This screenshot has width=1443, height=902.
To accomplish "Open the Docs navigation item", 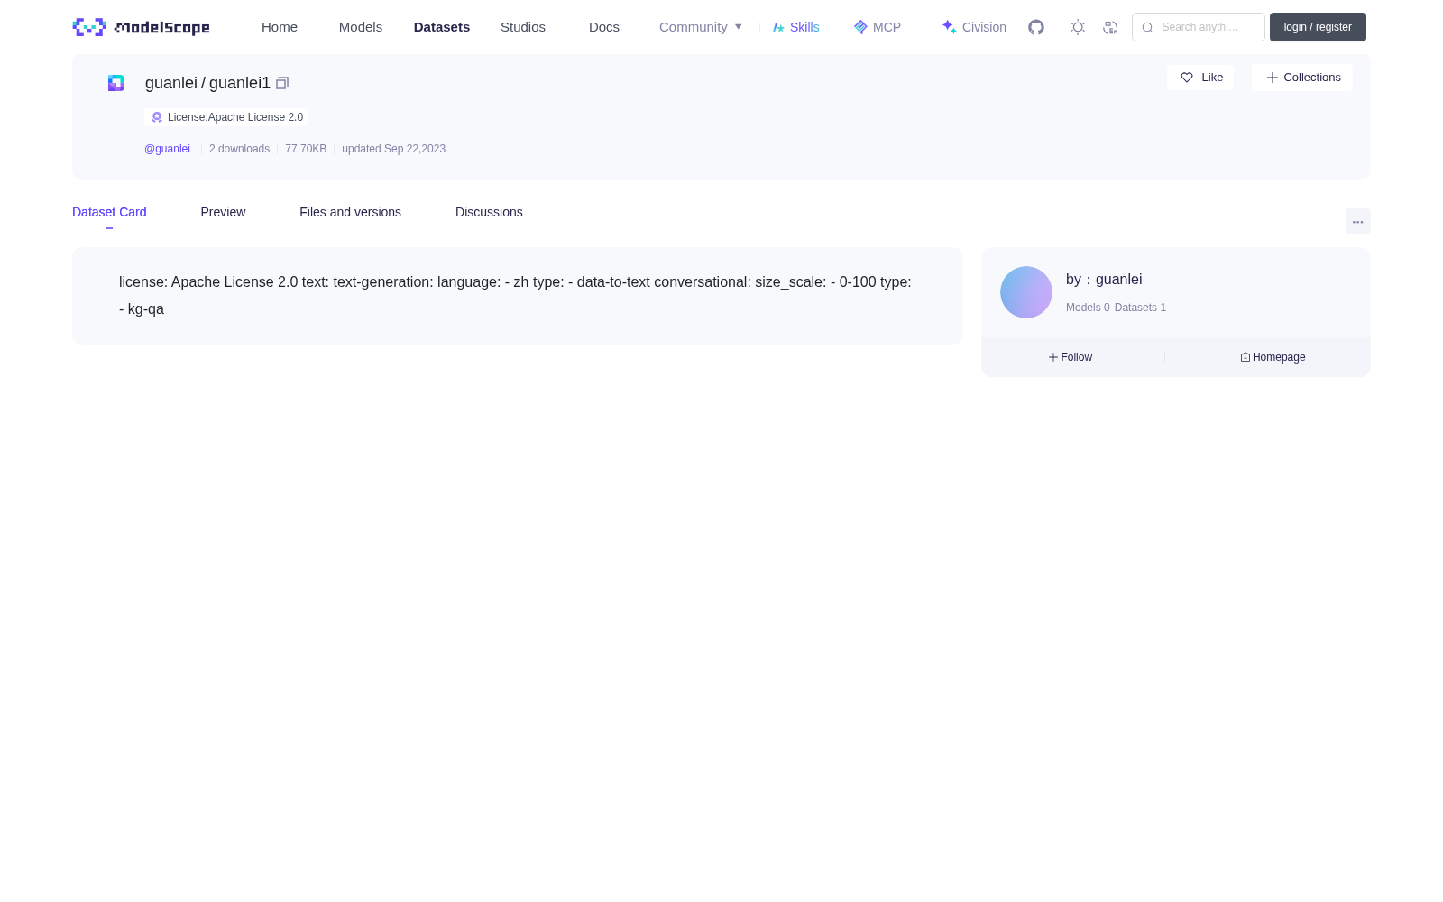I will 604,27.
